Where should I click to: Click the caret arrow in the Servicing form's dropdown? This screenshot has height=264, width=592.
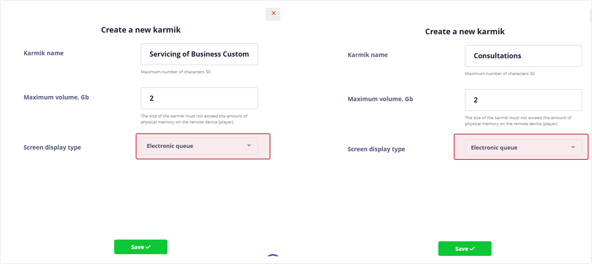pyautogui.click(x=249, y=146)
